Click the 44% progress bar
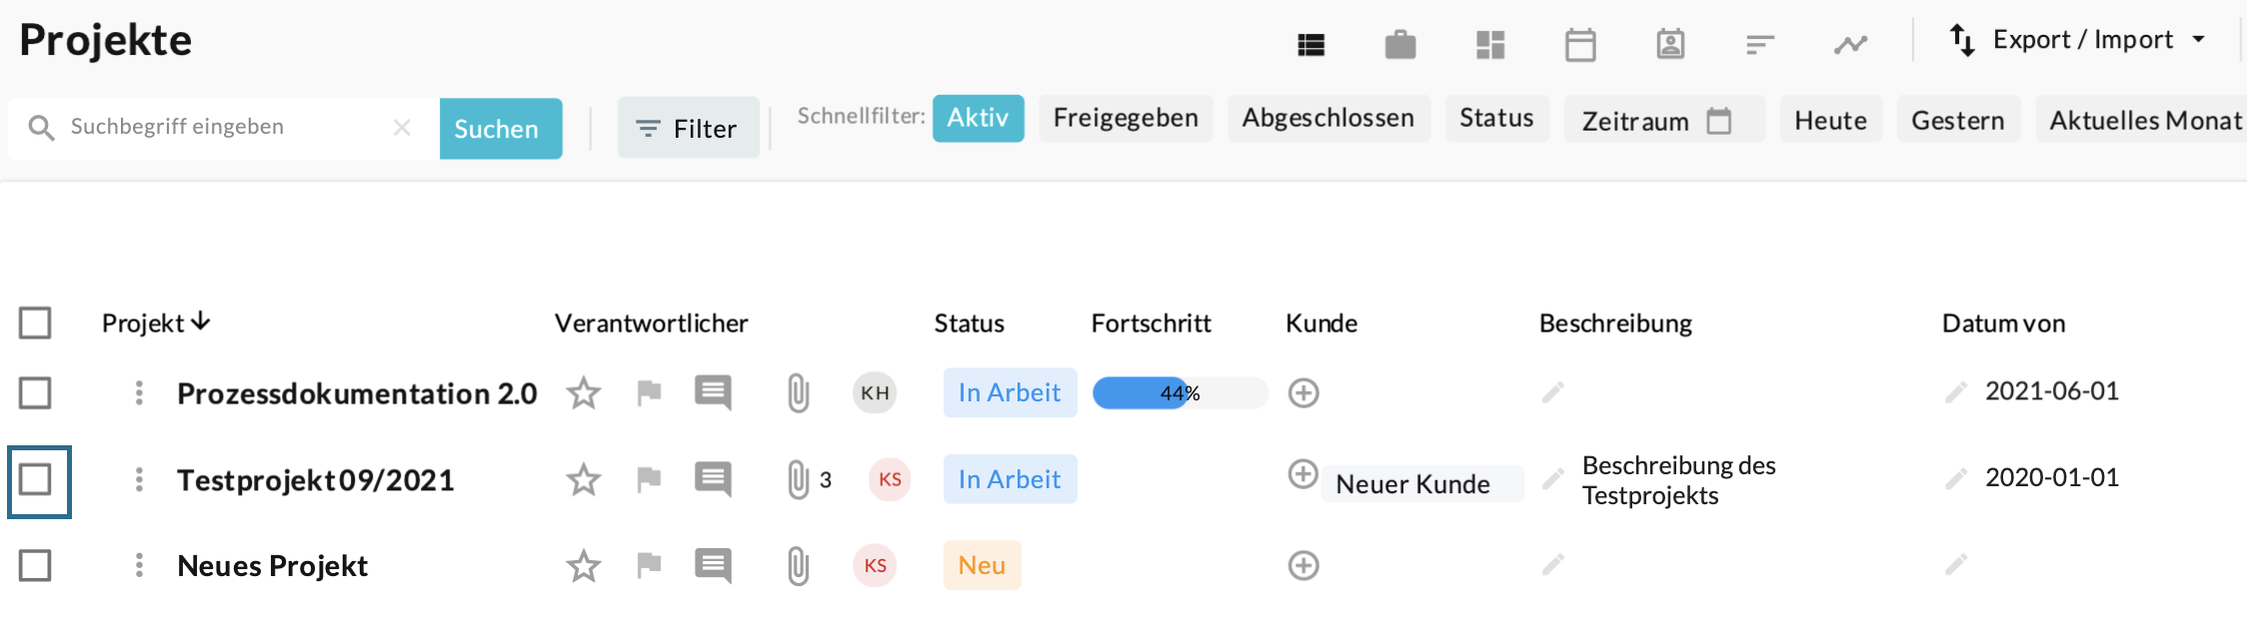The width and height of the screenshot is (2247, 631). tap(1179, 393)
